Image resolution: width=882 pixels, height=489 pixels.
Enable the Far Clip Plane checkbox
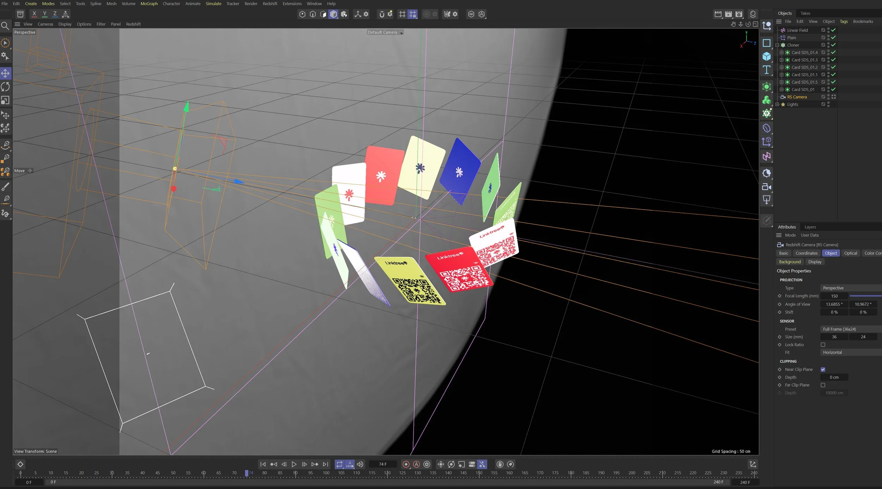click(x=823, y=385)
